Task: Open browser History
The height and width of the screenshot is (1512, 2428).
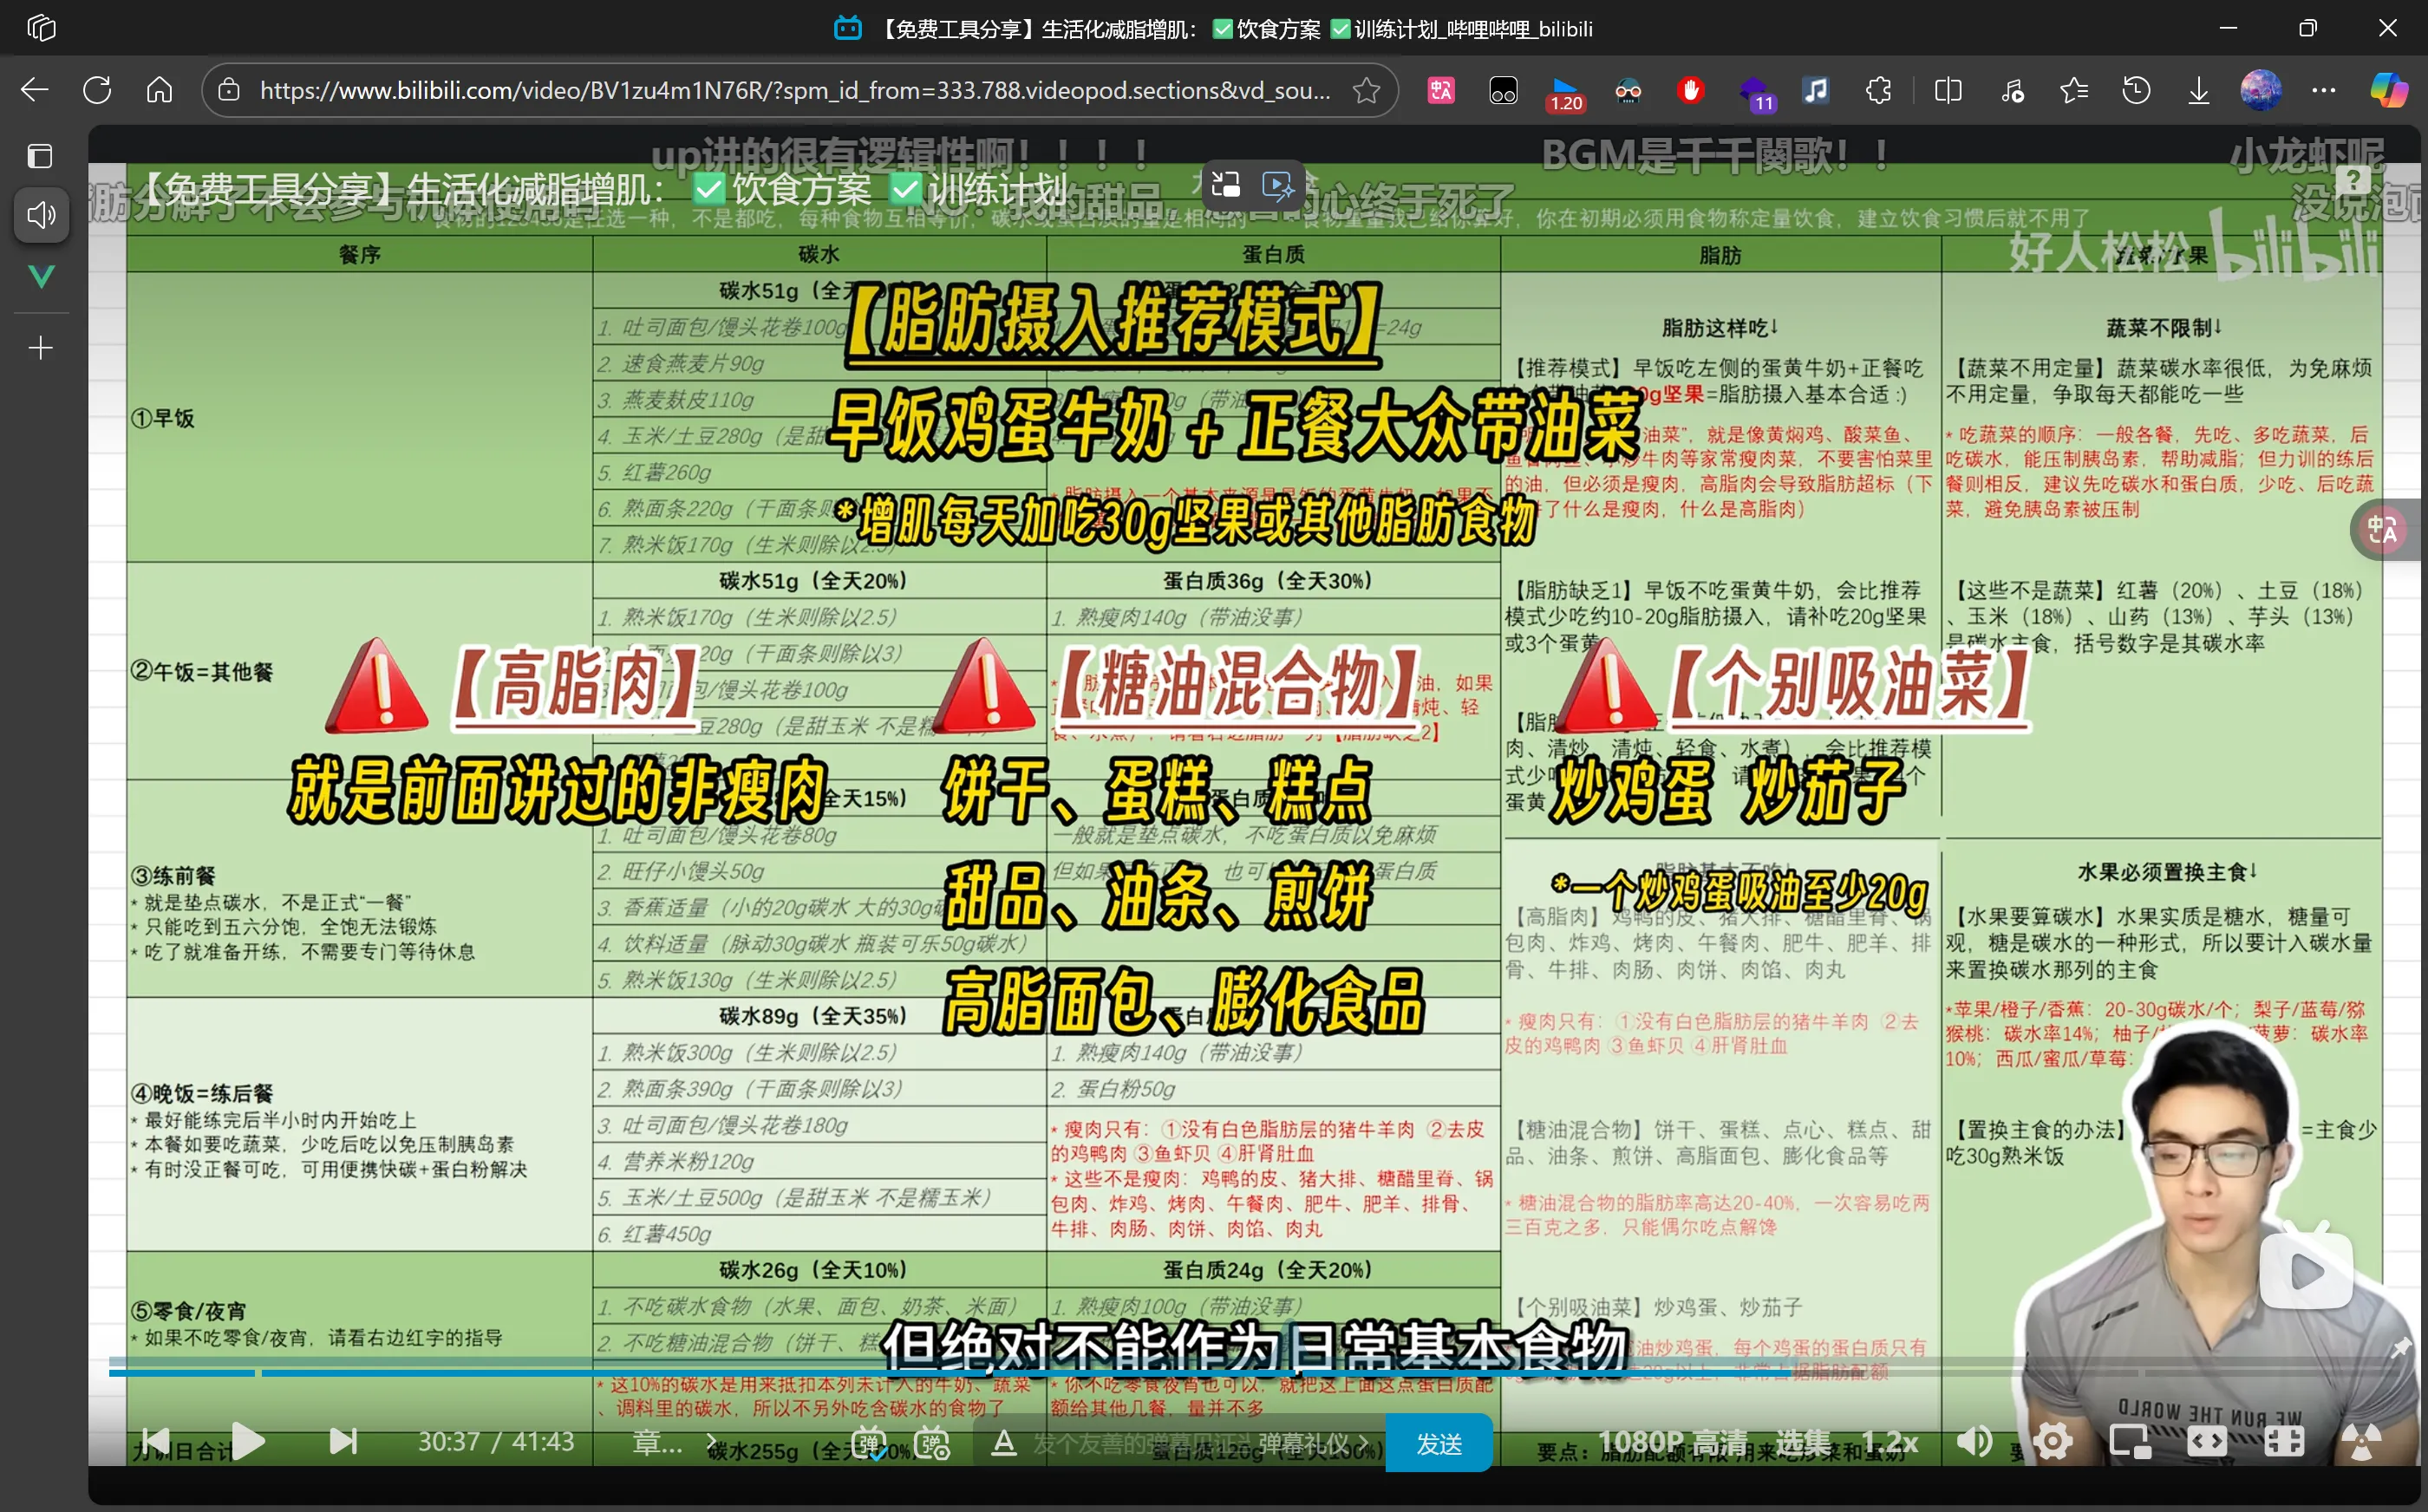Action: click(x=2136, y=90)
